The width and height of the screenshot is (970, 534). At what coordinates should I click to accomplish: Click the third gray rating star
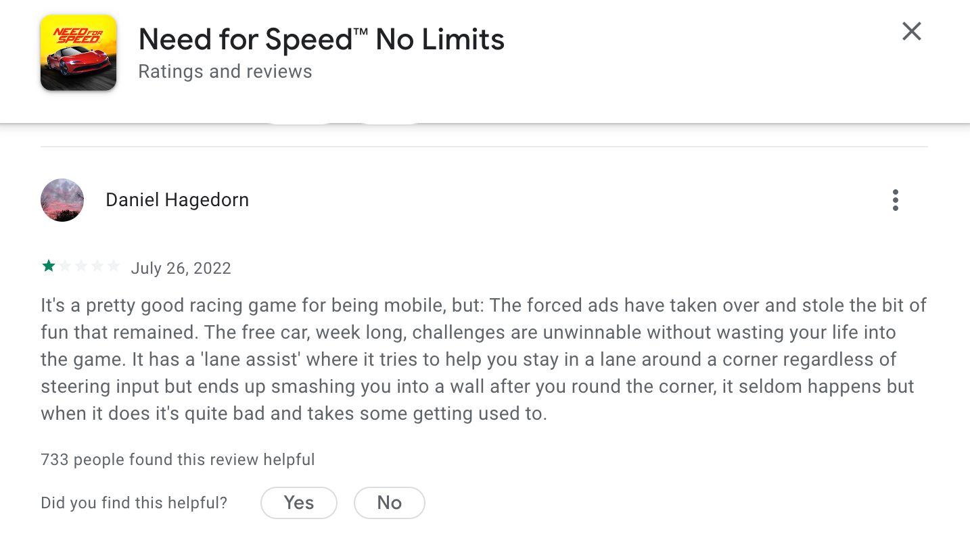click(x=81, y=266)
